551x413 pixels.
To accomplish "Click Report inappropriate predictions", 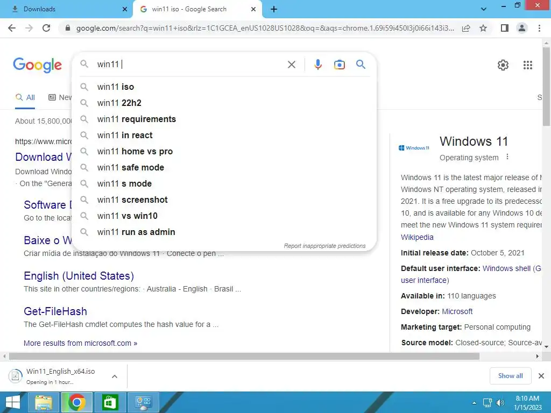I will [324, 246].
